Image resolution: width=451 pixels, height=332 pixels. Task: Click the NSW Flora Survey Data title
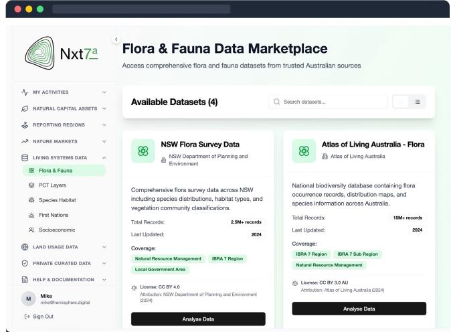point(200,145)
